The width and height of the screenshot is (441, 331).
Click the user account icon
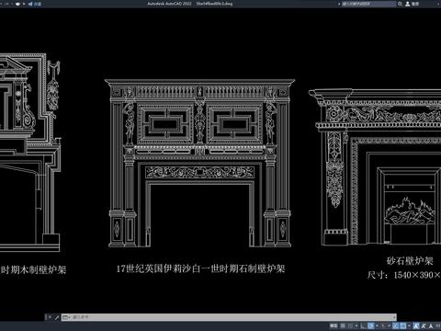point(408,4)
